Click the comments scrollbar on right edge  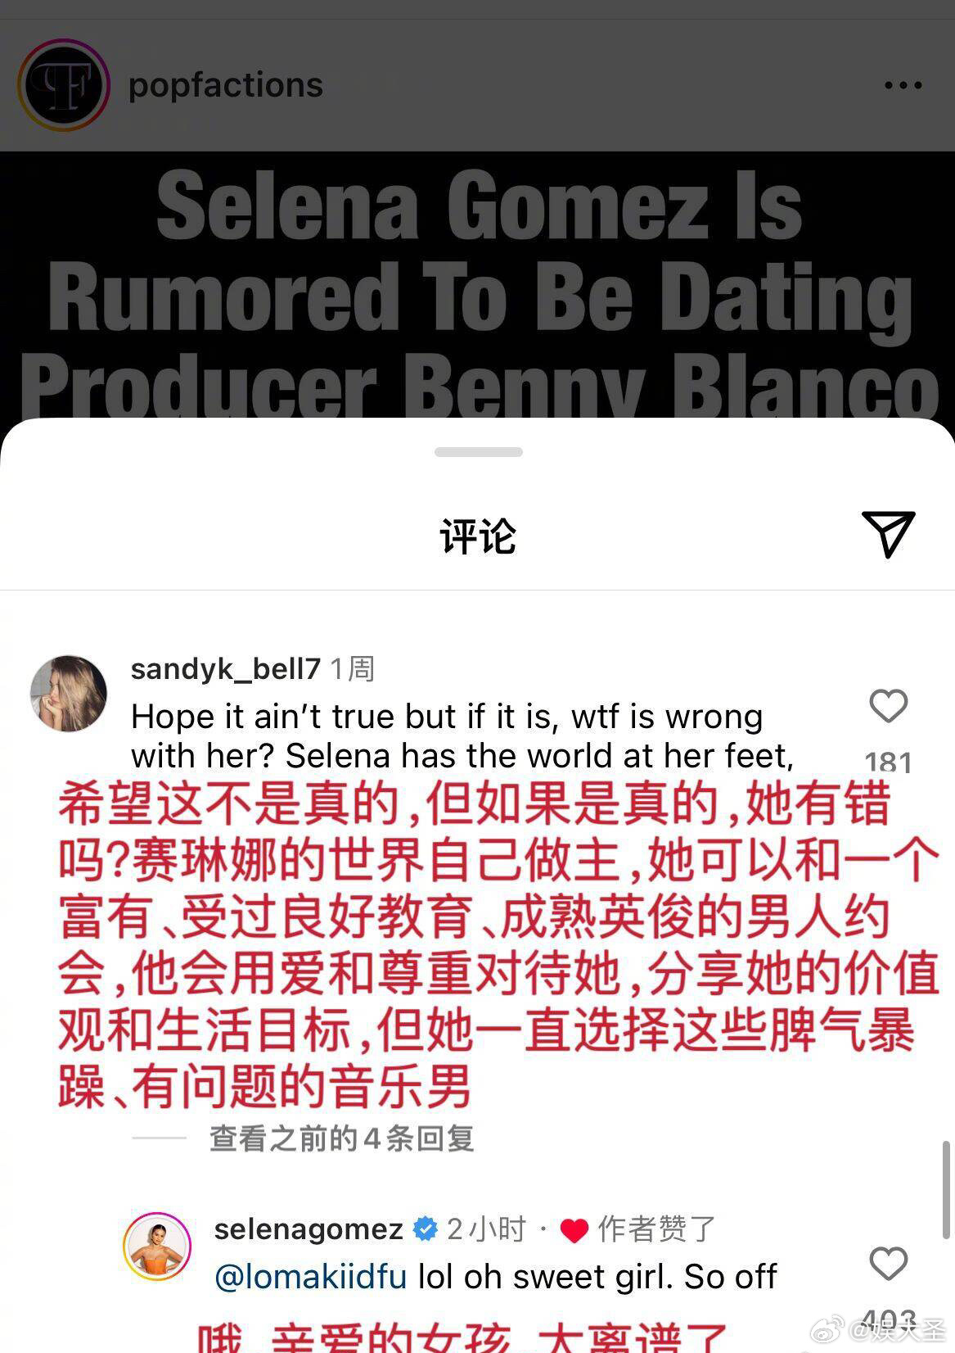[x=947, y=1190]
